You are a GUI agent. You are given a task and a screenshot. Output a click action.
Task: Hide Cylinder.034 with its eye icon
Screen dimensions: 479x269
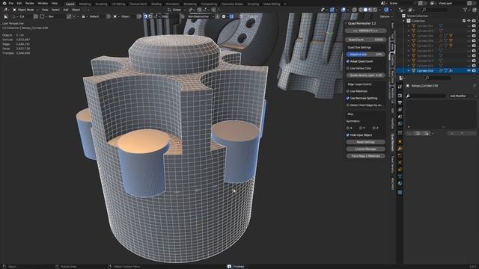tap(469, 71)
